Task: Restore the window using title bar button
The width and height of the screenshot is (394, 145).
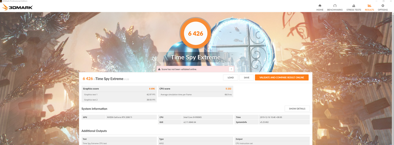Action: point(384,1)
